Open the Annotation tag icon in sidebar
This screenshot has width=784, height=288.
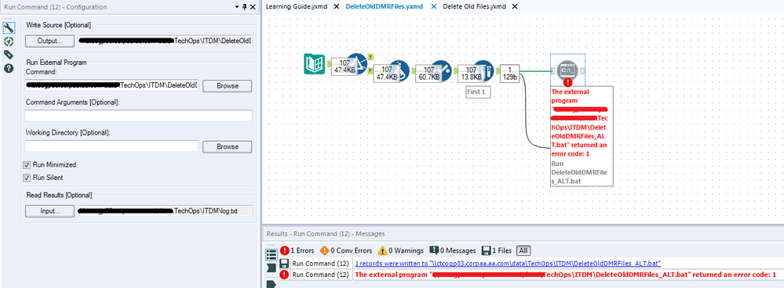point(9,55)
